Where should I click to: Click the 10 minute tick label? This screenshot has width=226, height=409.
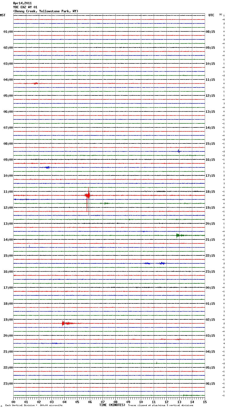coord(141,402)
